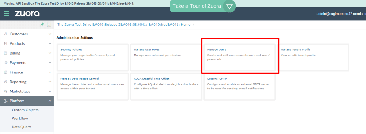Viewport: 366px width, 134px height.
Task: Click the Billing icon in sidebar
Action: point(5,53)
